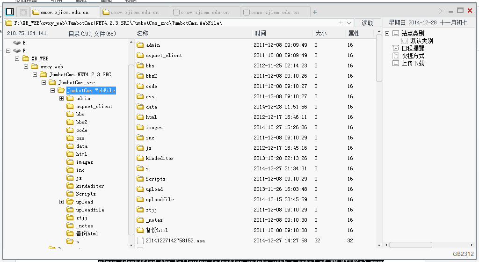Click the file list scroll up arrow
The image size is (479, 262).
pyautogui.click(x=379, y=32)
